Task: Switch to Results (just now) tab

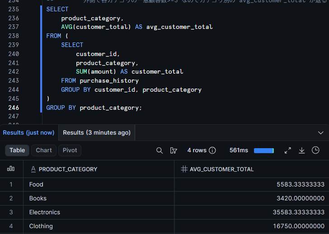Action: coord(28,132)
